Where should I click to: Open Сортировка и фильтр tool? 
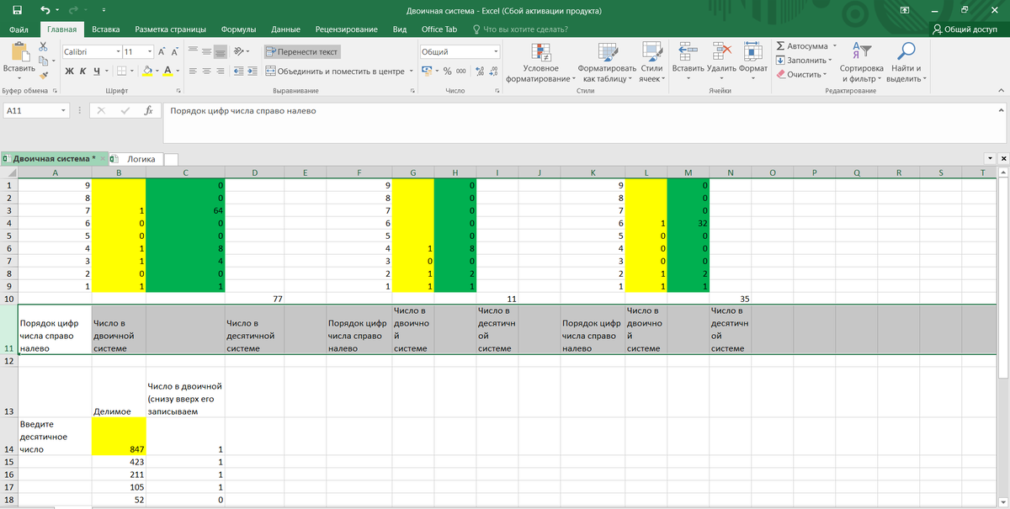pyautogui.click(x=861, y=61)
